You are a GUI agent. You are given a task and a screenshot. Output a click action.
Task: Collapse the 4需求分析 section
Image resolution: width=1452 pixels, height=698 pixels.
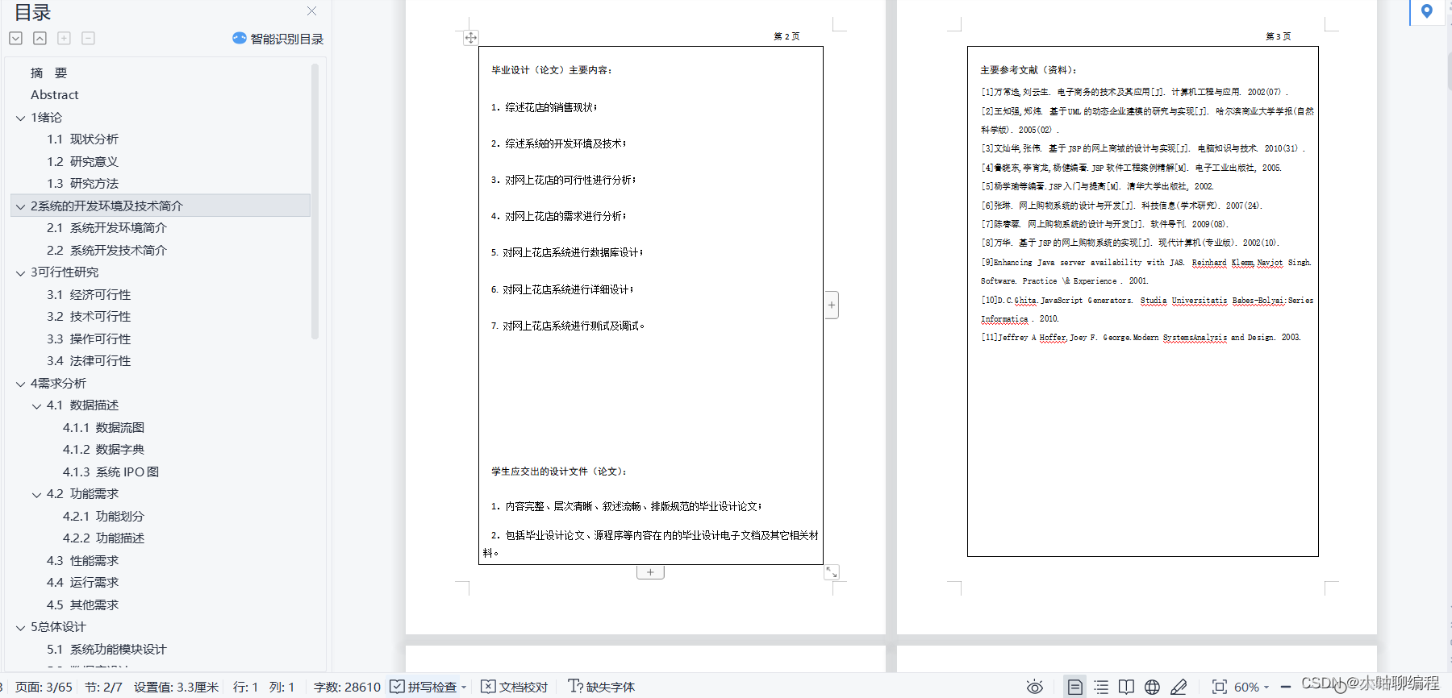(x=20, y=384)
